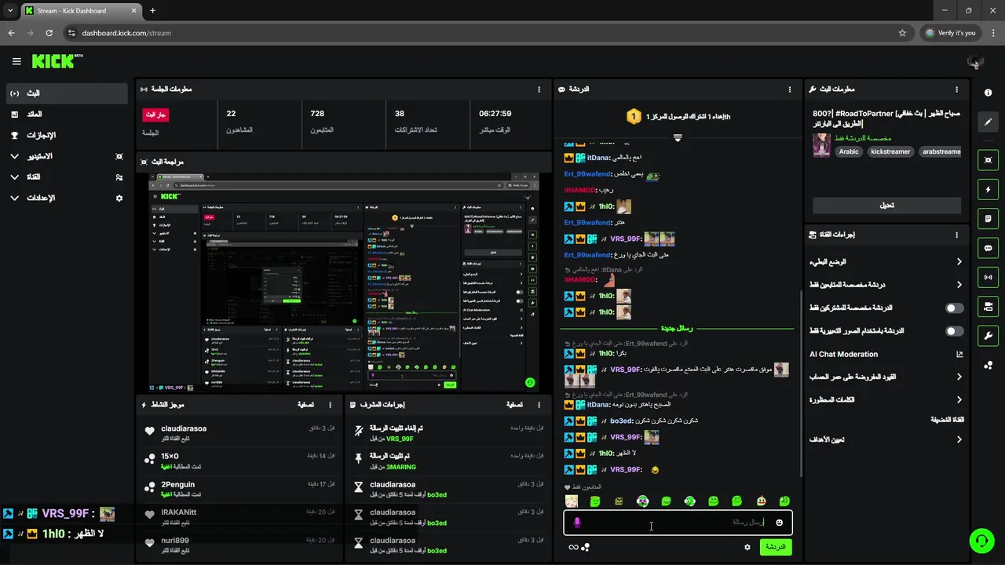Open chat panel three-dot menu

[x=790, y=89]
